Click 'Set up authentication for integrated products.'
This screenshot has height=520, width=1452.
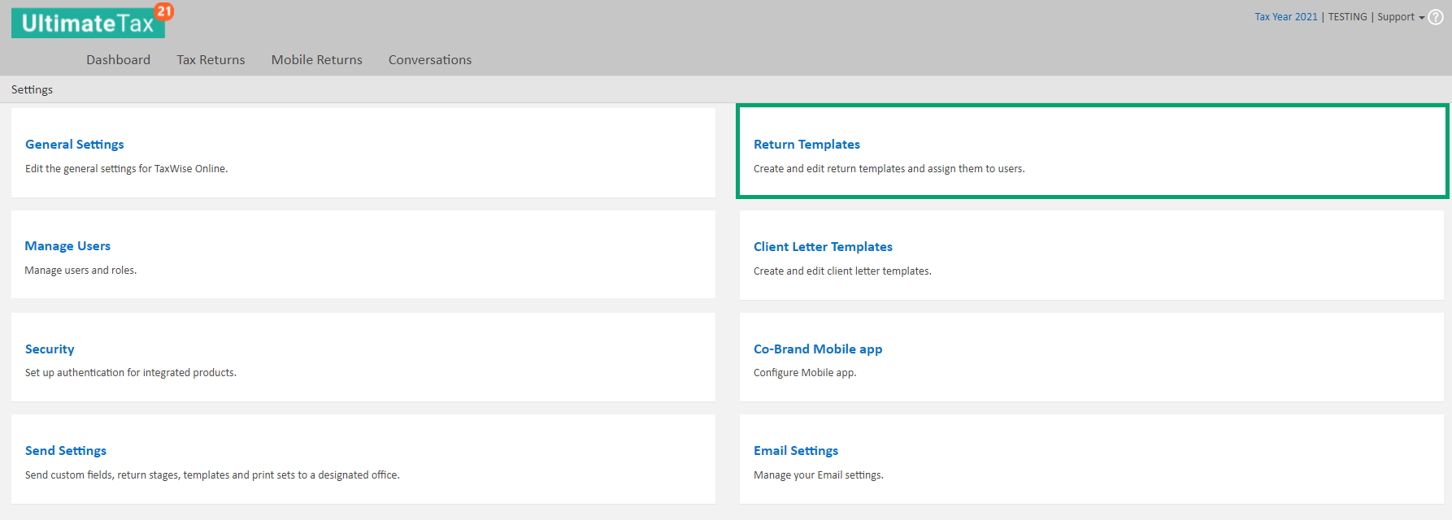131,373
